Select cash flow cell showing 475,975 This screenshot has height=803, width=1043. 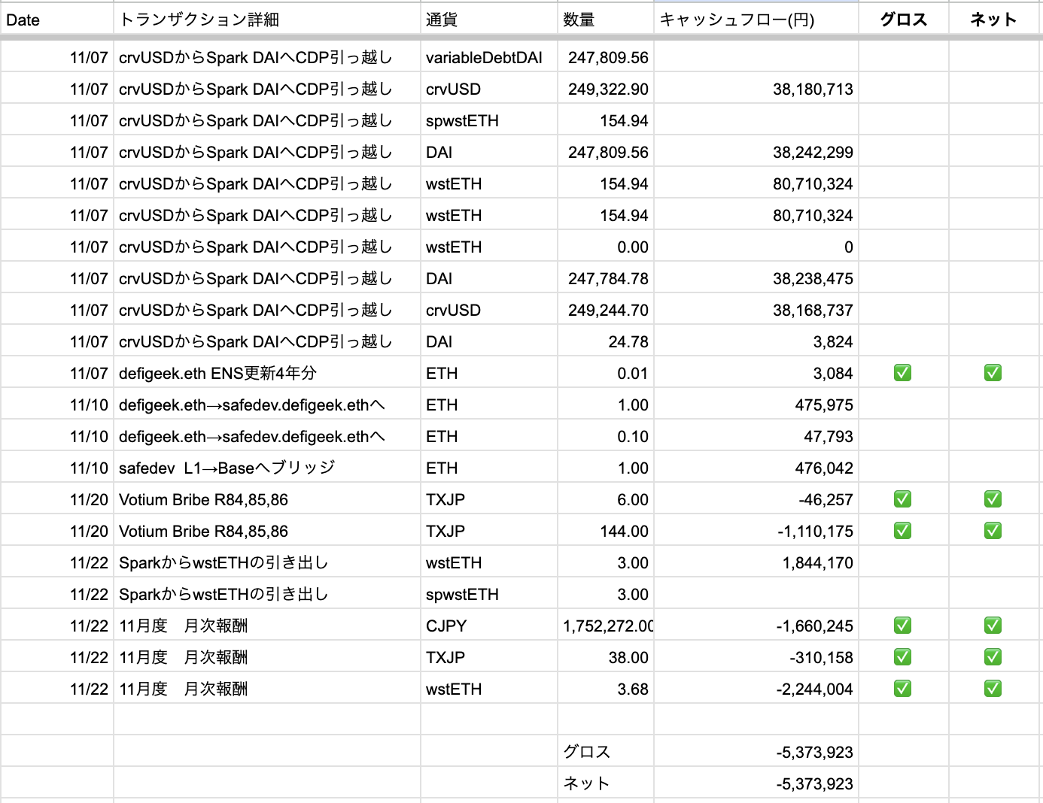756,405
